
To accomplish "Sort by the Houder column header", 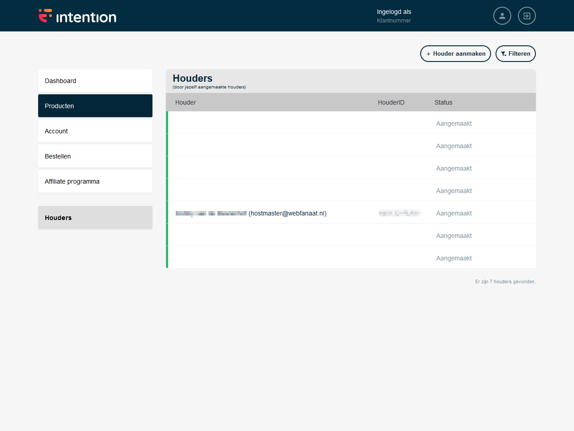I will coord(185,102).
